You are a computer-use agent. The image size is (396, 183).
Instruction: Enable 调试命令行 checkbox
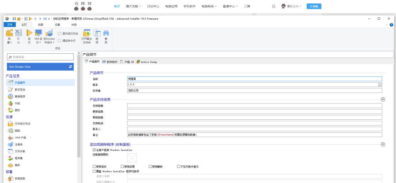[60, 41]
